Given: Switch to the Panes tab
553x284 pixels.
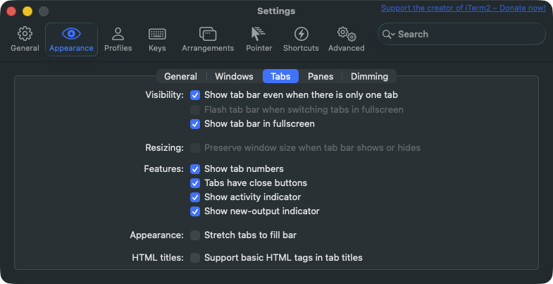Looking at the screenshot, I should (321, 77).
